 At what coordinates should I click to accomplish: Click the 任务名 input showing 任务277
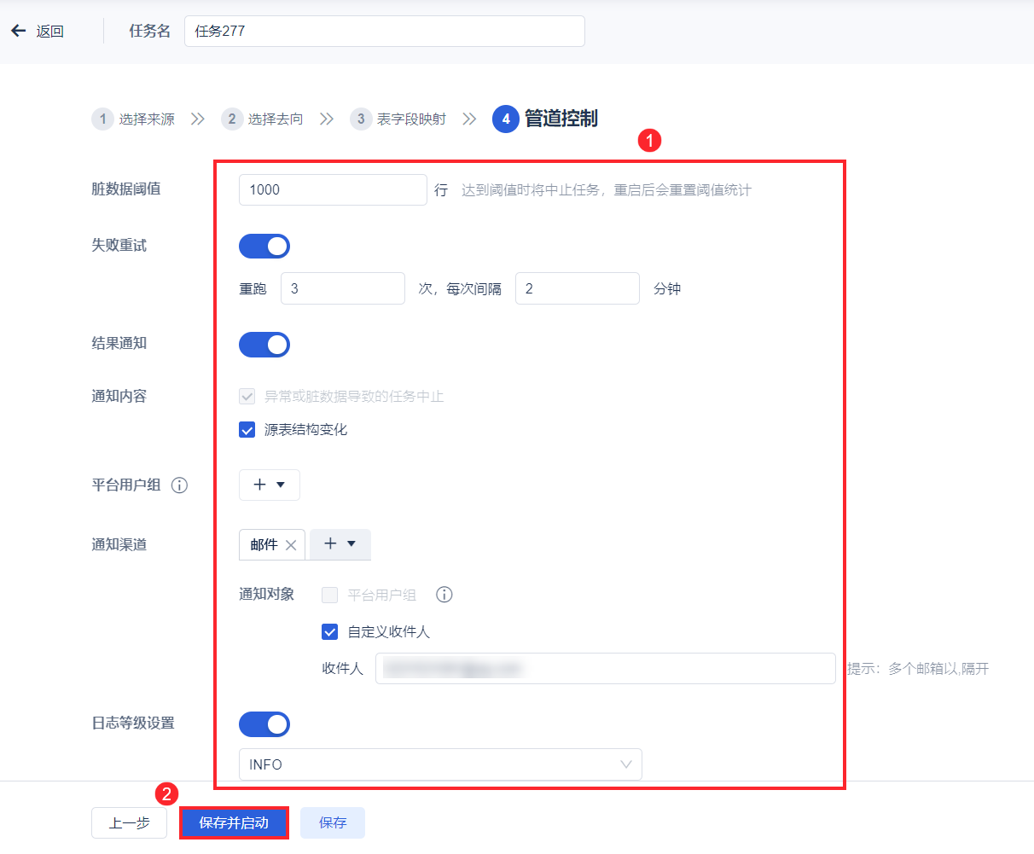(x=385, y=31)
